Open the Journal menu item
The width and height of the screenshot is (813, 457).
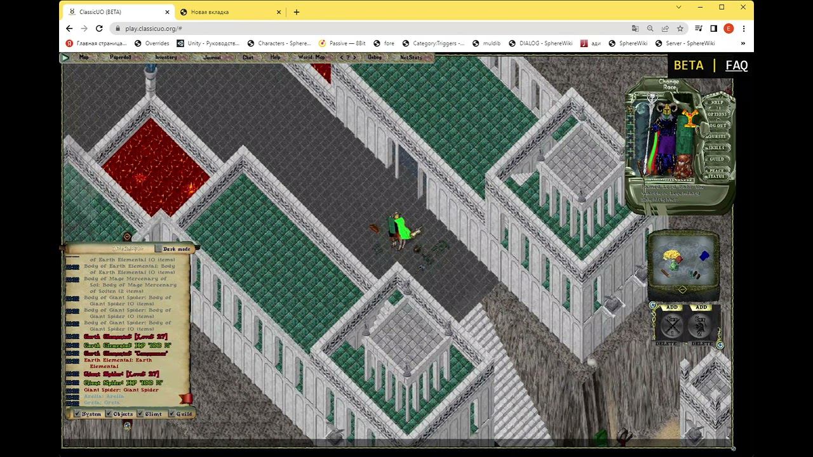tap(212, 58)
